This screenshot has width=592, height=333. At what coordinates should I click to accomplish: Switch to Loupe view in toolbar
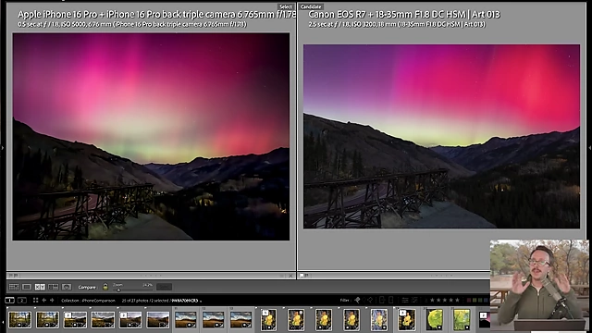[x=27, y=287]
